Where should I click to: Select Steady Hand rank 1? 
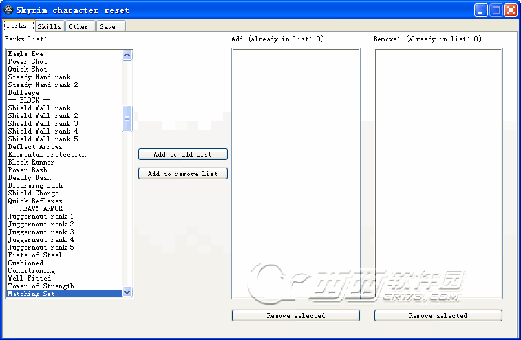click(65, 77)
